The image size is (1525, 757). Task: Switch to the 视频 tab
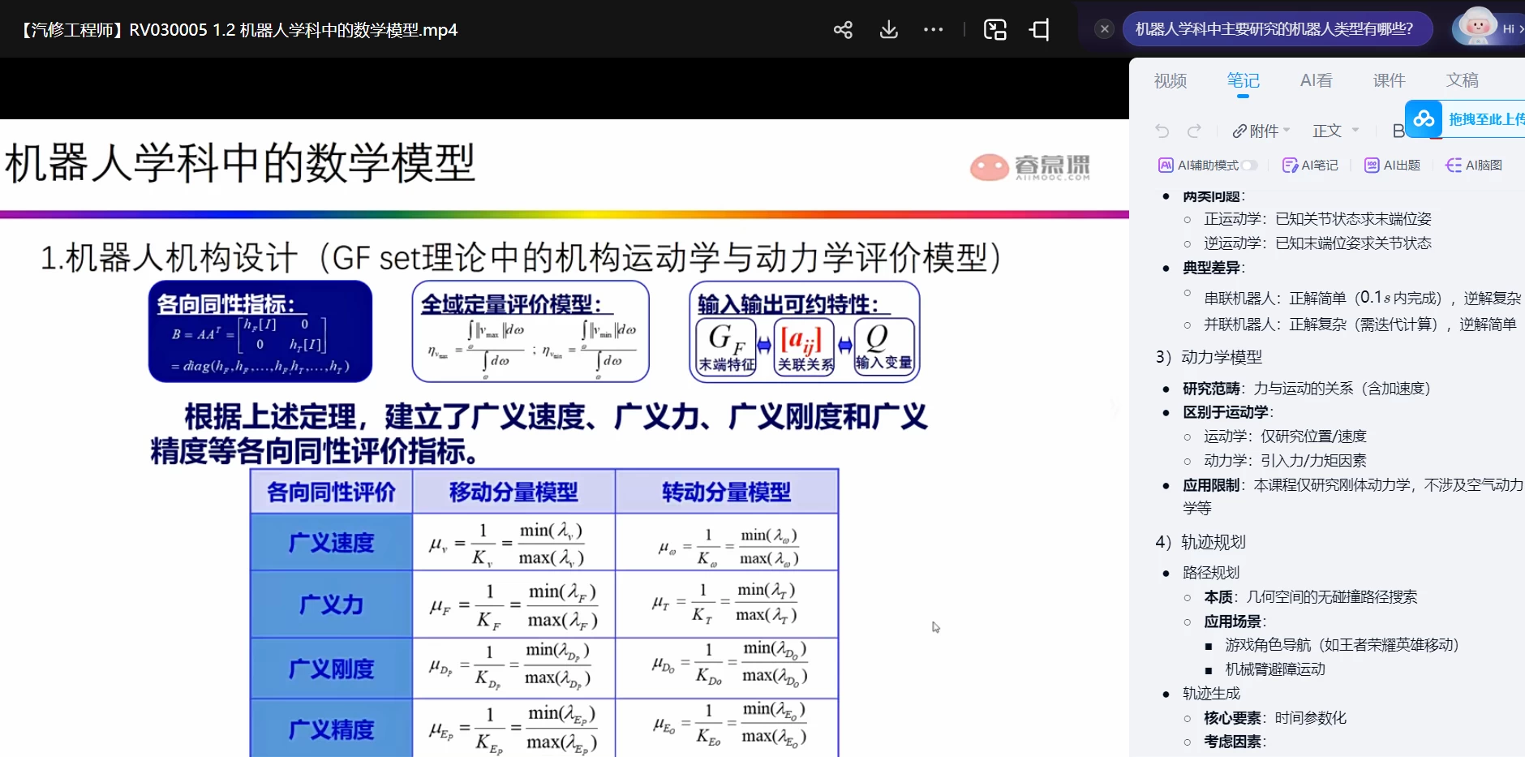click(x=1170, y=80)
